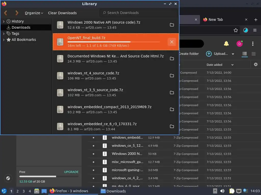
Task: Click Clear Downloads button
Action: coord(62,13)
